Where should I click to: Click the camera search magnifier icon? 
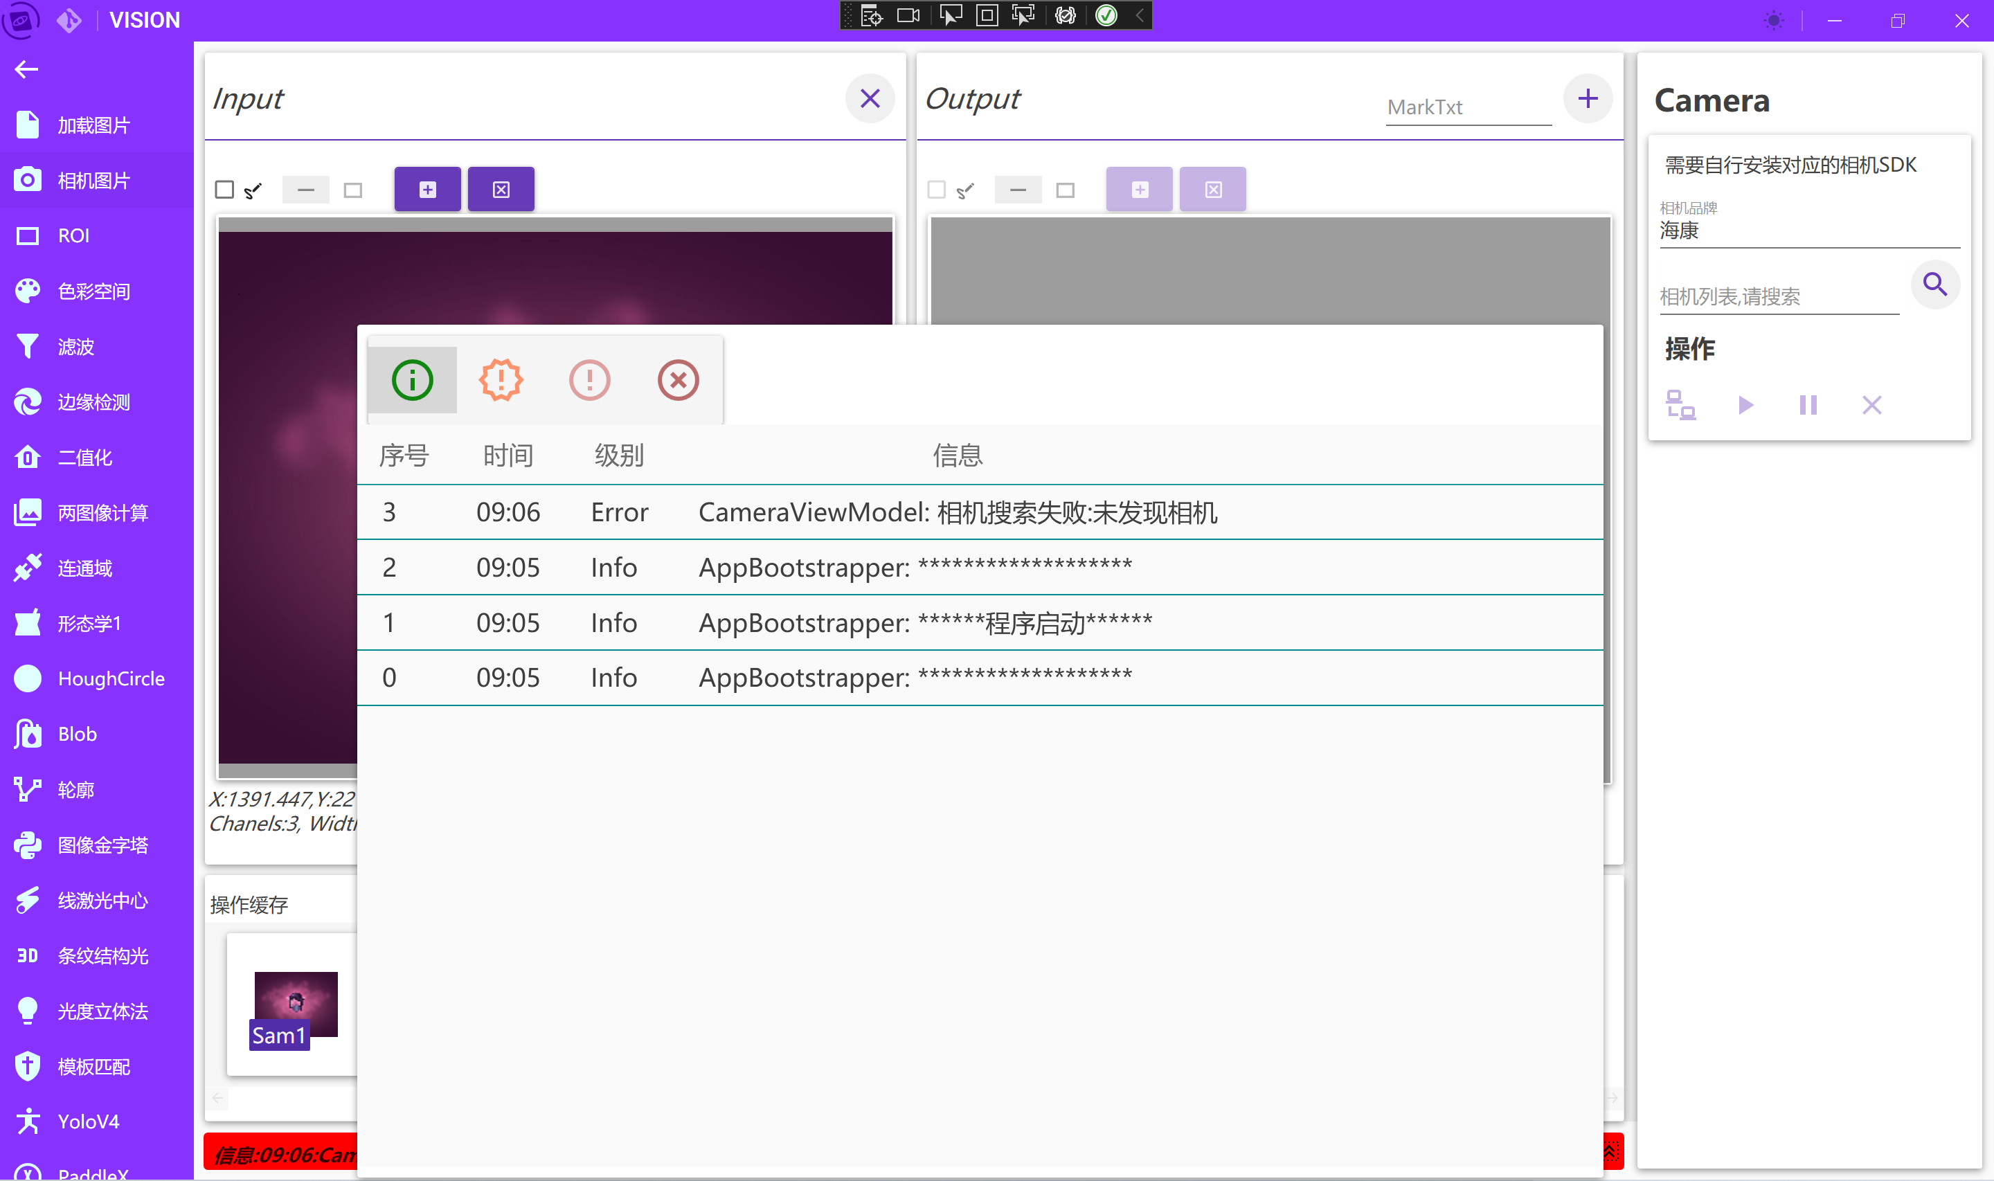point(1934,284)
